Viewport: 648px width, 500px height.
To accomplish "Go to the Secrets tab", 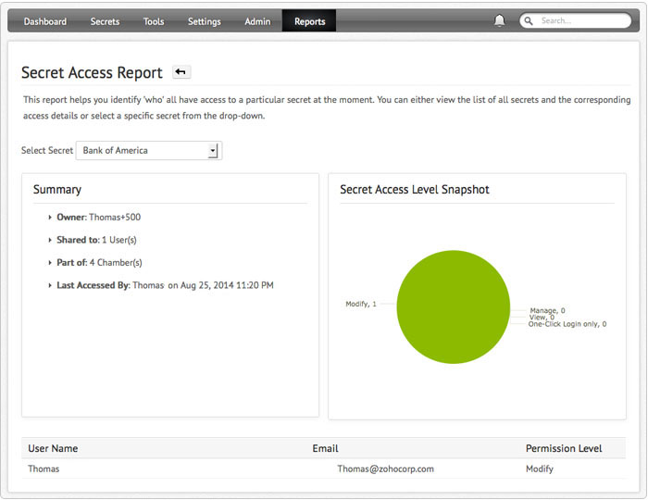I will (x=105, y=21).
